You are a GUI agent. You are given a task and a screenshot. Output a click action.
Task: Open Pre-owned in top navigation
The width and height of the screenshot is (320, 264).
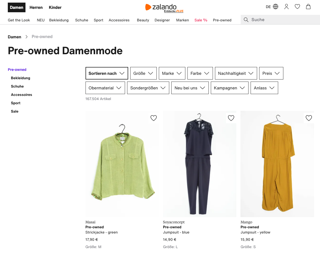pyautogui.click(x=222, y=20)
